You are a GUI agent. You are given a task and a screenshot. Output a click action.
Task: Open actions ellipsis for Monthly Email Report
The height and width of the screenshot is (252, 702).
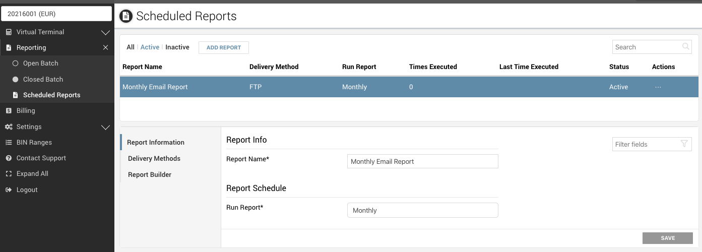pos(658,87)
